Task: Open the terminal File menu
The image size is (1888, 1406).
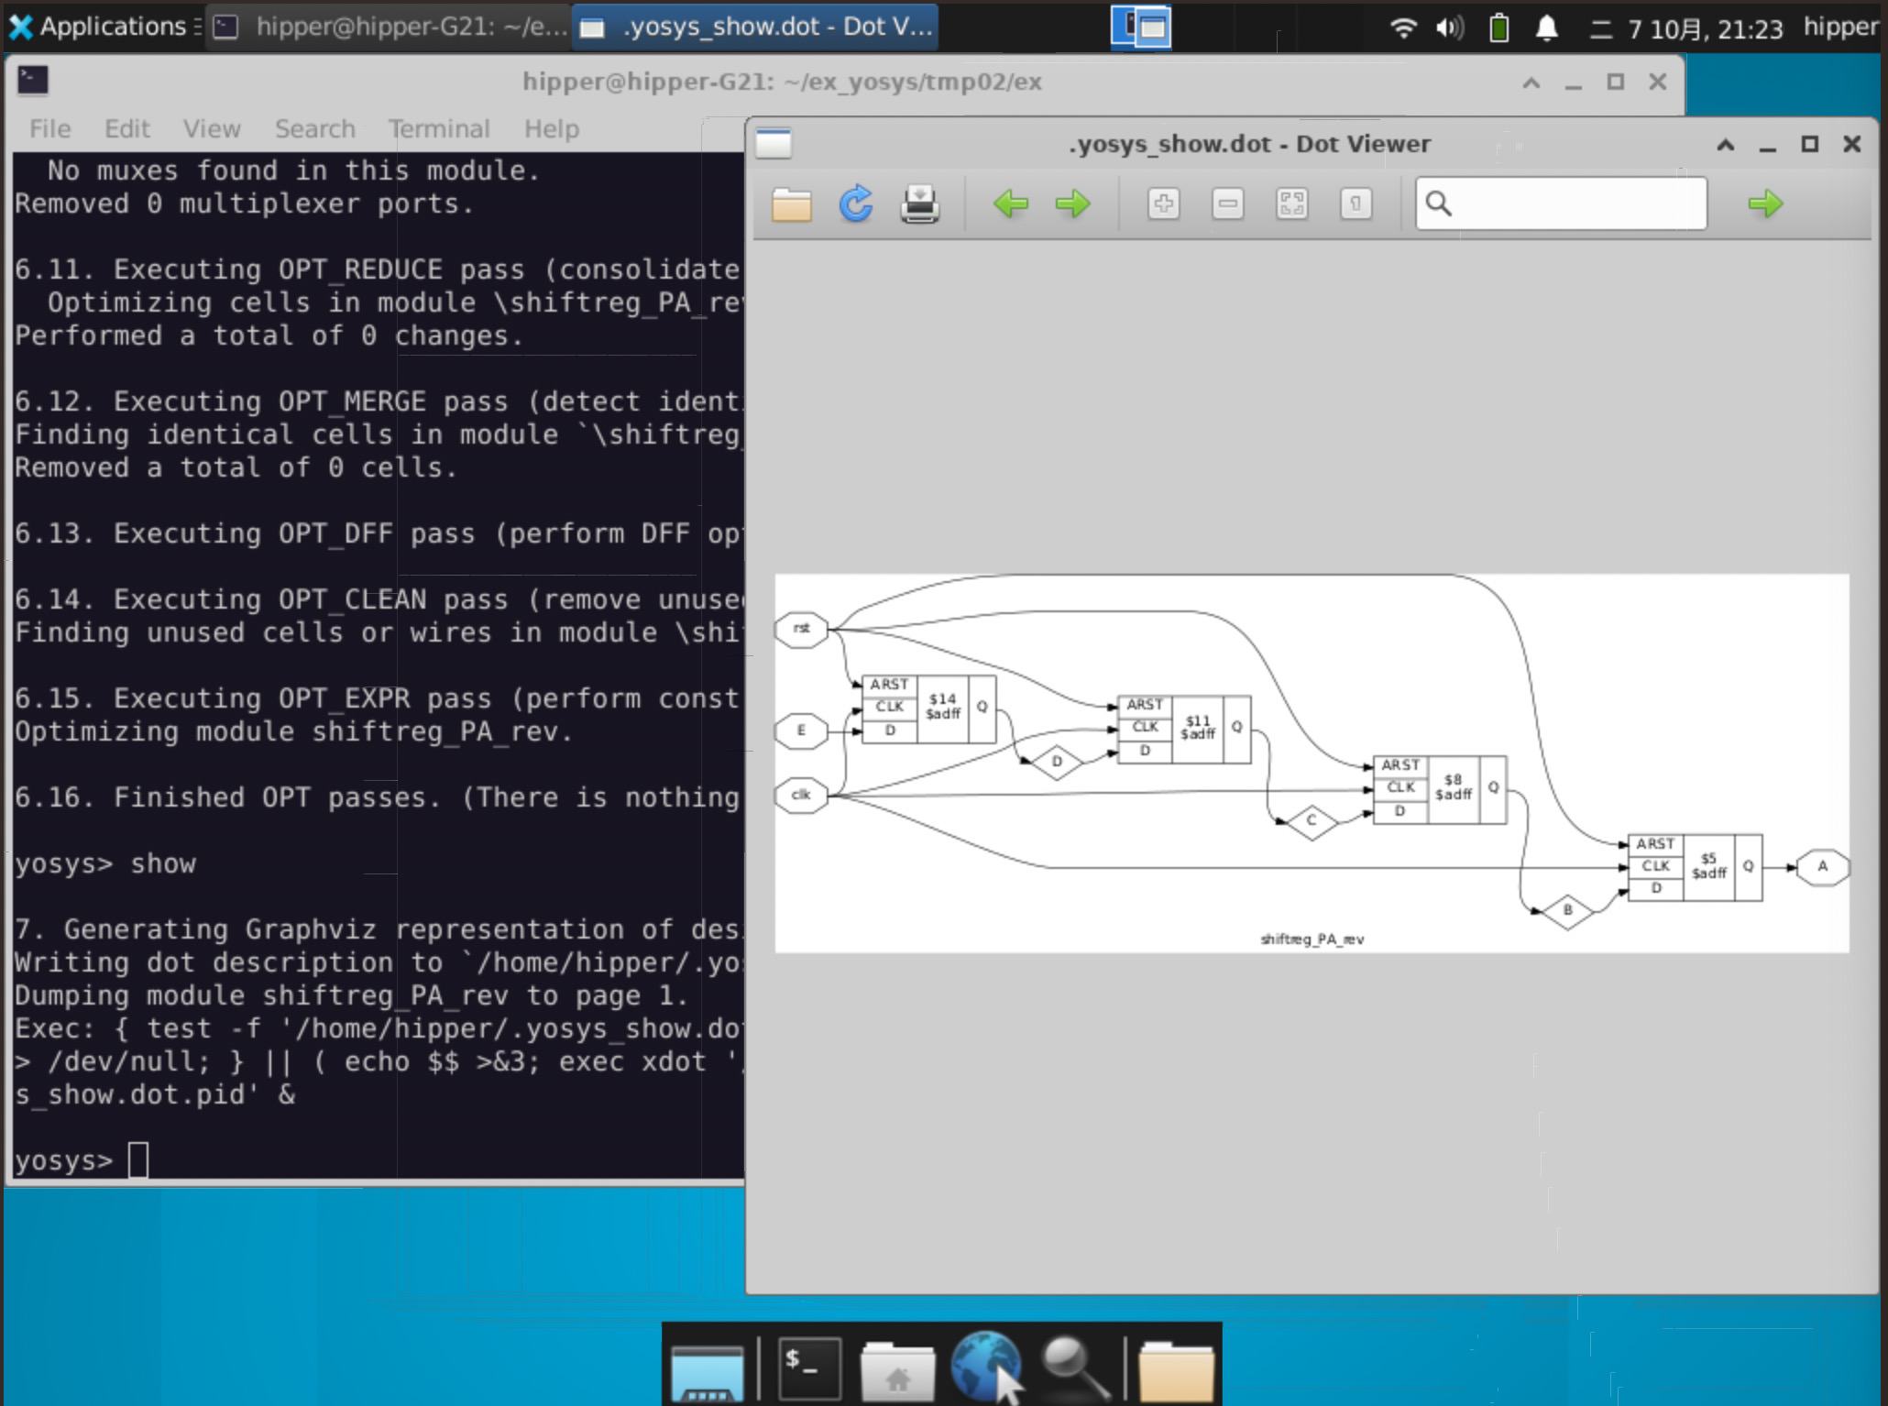Action: click(49, 128)
